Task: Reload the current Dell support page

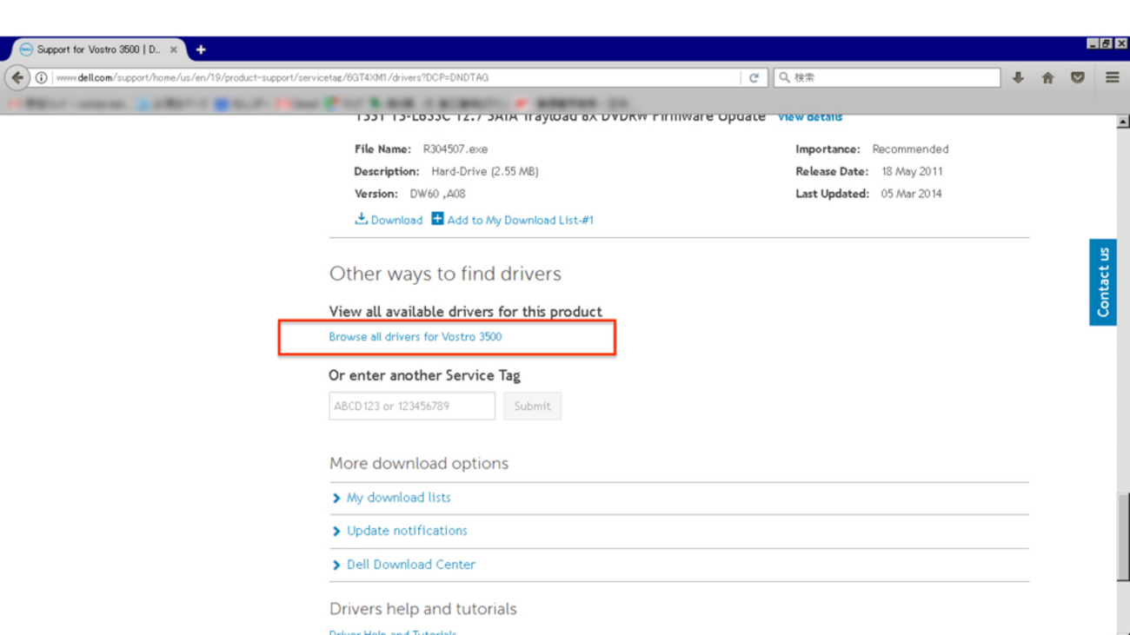Action: (754, 77)
